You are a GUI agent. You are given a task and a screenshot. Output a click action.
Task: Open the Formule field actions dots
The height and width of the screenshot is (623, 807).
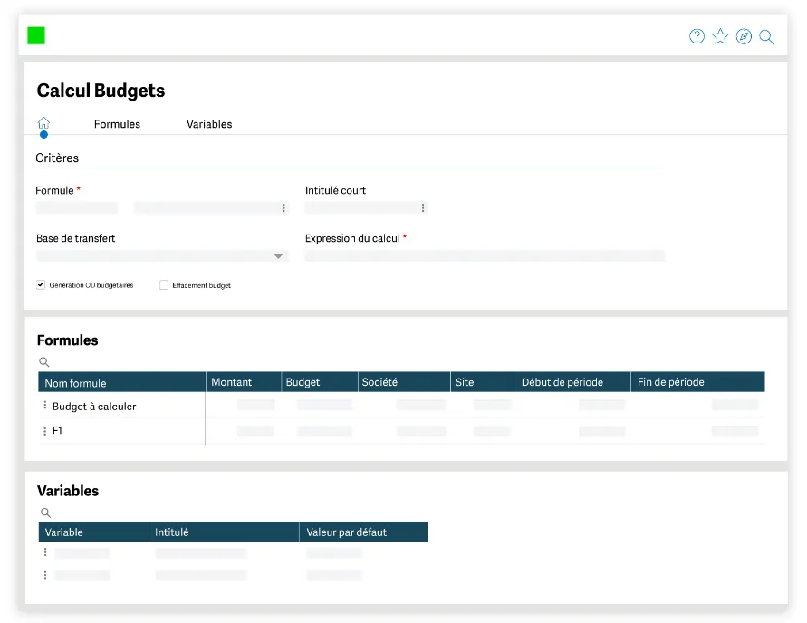click(x=283, y=208)
